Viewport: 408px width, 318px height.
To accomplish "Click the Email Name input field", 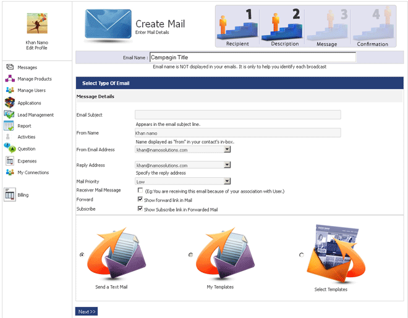I will [x=253, y=57].
